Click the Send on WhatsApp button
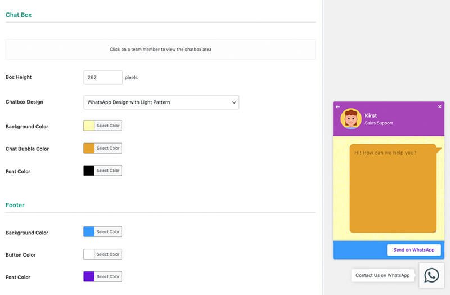 click(413, 250)
